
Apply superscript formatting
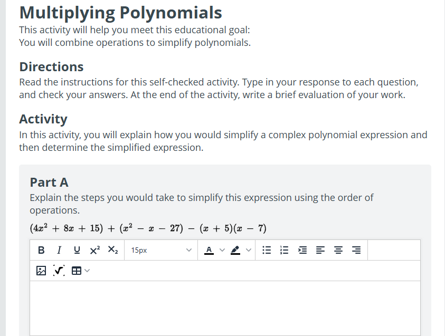[94, 249]
